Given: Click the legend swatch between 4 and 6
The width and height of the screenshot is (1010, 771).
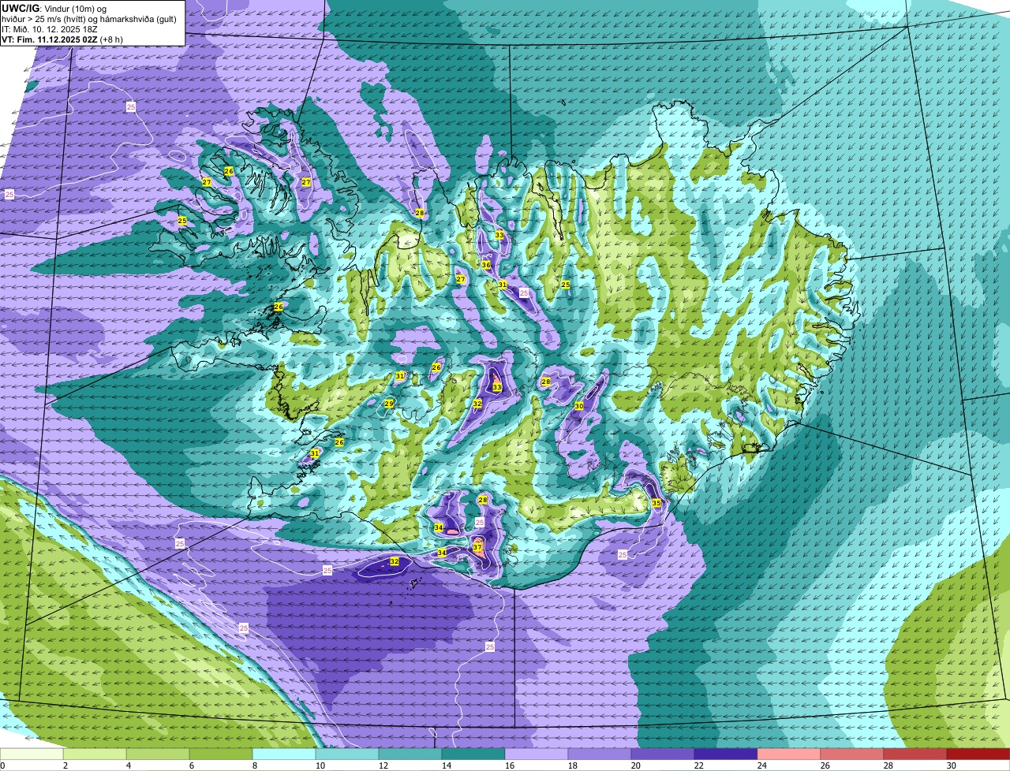Looking at the screenshot, I should click(x=158, y=754).
